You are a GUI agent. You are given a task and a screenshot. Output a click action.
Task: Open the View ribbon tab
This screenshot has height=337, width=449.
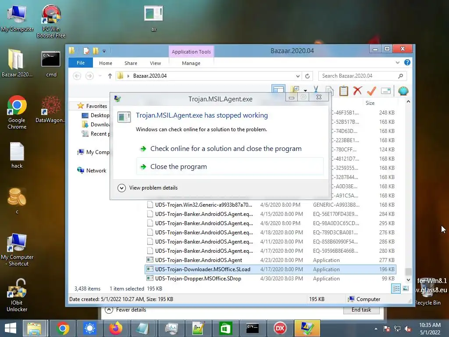[156, 63]
